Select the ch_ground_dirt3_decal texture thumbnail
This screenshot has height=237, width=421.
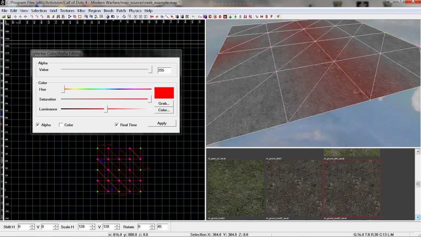pos(352,188)
